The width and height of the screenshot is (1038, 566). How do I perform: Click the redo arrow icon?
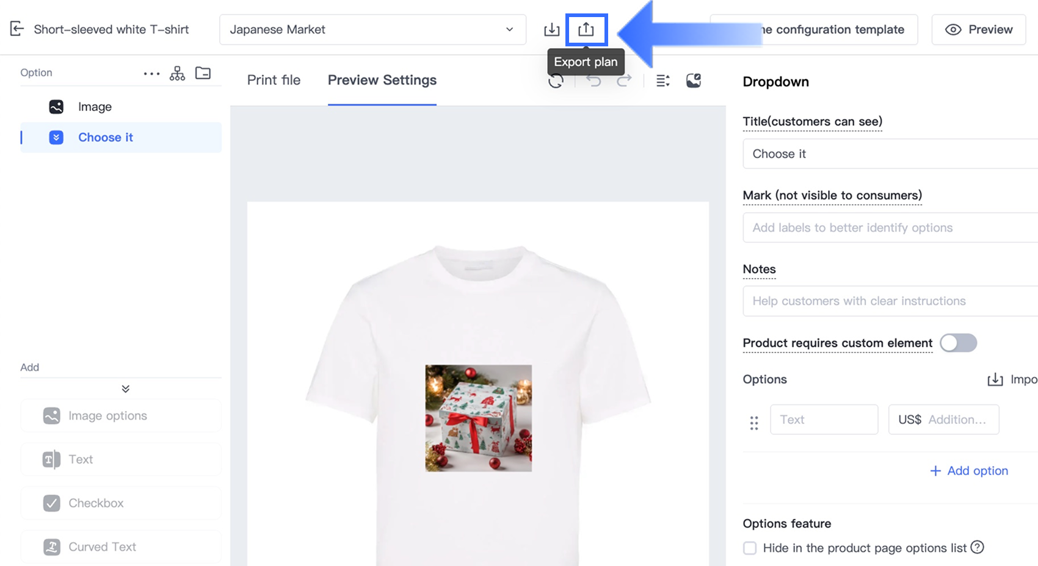tap(624, 81)
